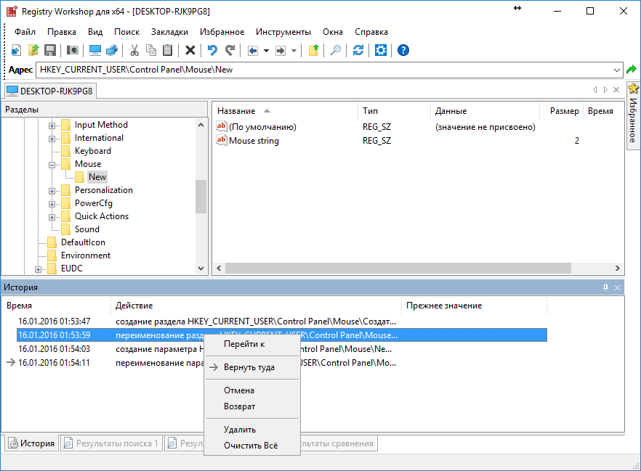The height and width of the screenshot is (471, 641).
Task: Open the address bar dropdown list
Action: point(617,70)
